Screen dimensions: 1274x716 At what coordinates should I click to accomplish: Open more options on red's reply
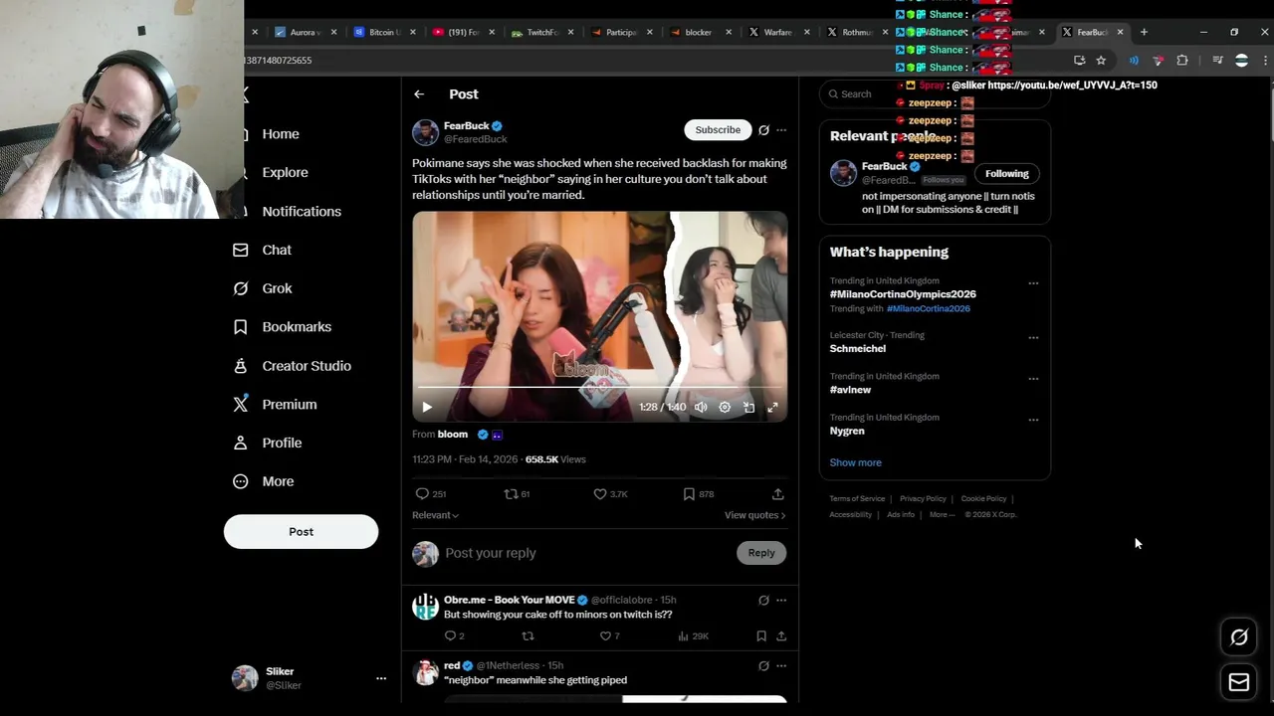(781, 666)
